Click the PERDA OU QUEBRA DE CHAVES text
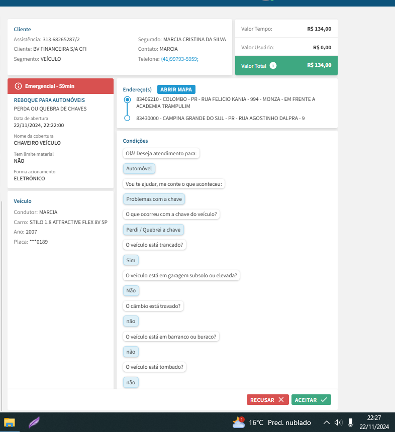The width and height of the screenshot is (395, 432). (x=50, y=109)
